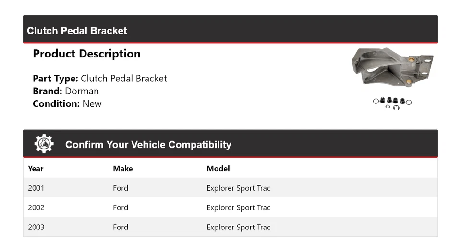Screen dimensions: 461x252
Task: Click the Brand: Dorman text
Action: coord(66,91)
